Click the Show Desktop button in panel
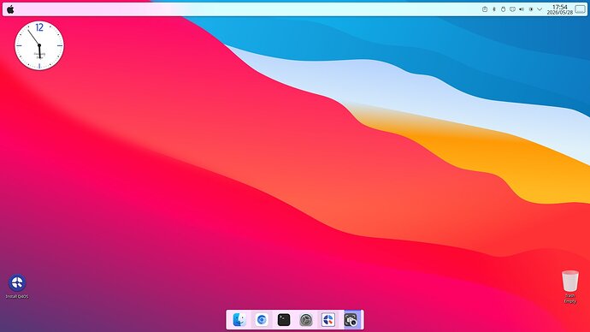 tap(581, 9)
